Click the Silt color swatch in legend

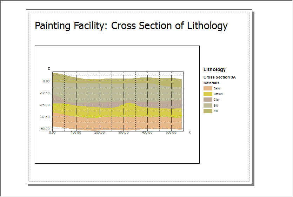click(208, 106)
